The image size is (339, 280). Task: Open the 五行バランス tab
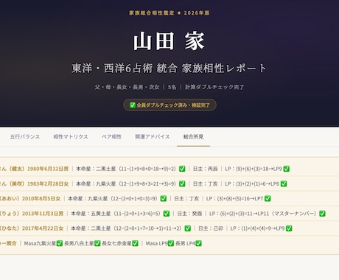point(25,137)
